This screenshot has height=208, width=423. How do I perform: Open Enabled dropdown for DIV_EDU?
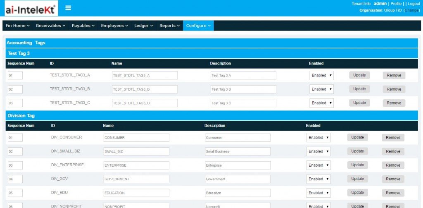click(318, 193)
